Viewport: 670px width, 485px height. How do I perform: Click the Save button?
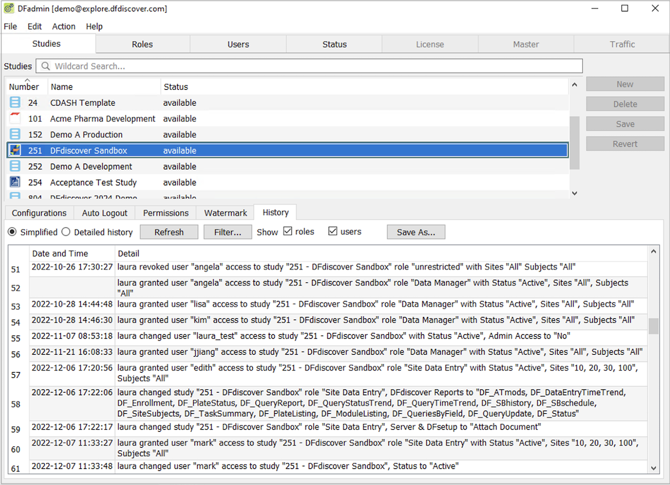point(625,124)
